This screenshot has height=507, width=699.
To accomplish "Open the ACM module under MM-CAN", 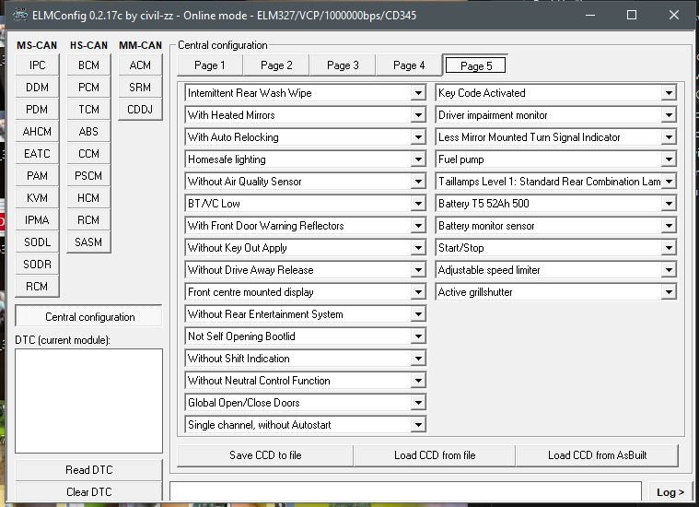I will coord(140,65).
